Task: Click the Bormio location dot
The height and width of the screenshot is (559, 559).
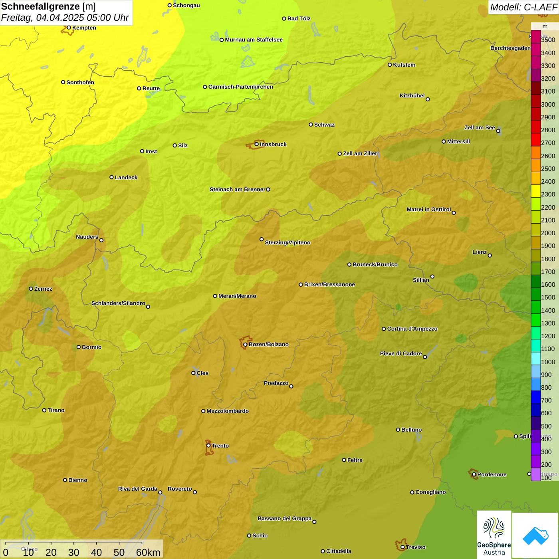Action: pyautogui.click(x=79, y=347)
